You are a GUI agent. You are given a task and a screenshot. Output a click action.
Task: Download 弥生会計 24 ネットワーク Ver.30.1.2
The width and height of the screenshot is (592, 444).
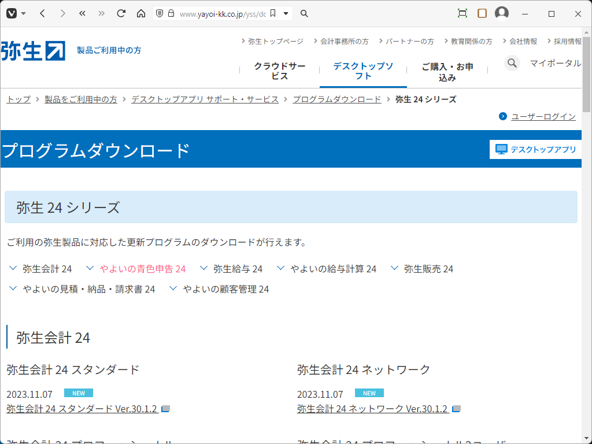pos(373,409)
